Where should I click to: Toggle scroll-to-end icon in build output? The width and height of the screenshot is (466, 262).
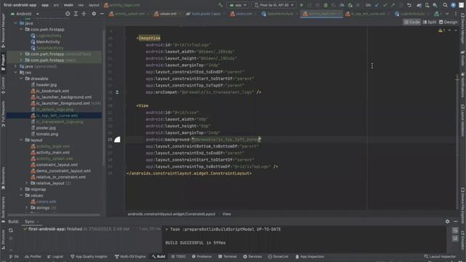[455, 238]
